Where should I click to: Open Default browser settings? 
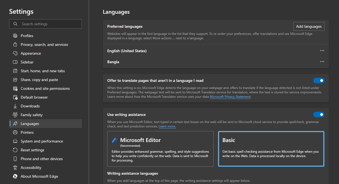click(x=45, y=97)
